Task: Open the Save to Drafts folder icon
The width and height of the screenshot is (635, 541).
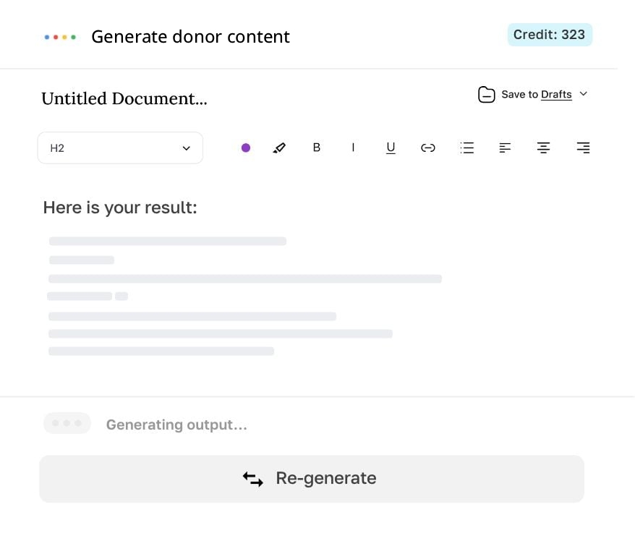Action: click(x=486, y=94)
